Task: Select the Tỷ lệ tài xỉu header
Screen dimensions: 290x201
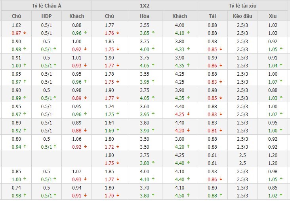Action: pos(244,6)
